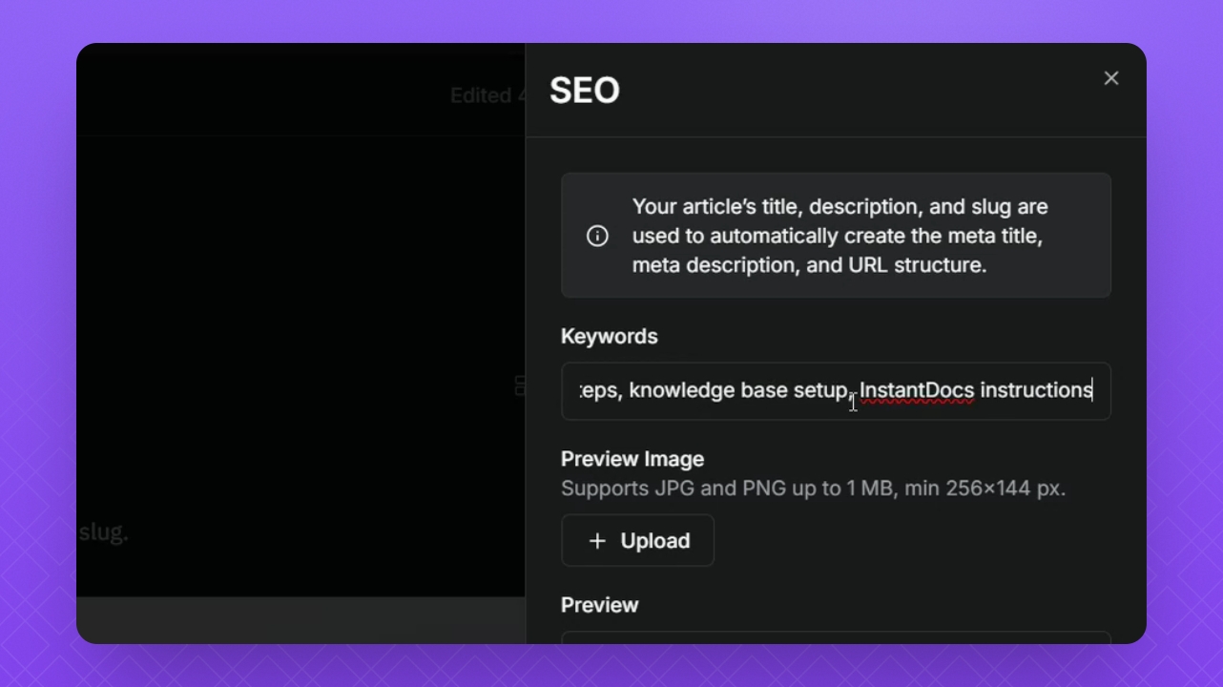Click the text 'Supports JPG and PNG up to 1 MB'
The image size is (1223, 687).
728,489
